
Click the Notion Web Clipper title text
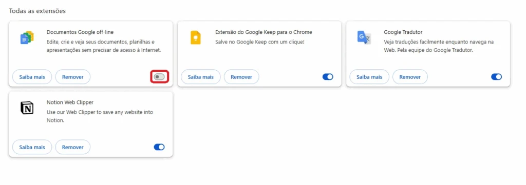(70, 102)
